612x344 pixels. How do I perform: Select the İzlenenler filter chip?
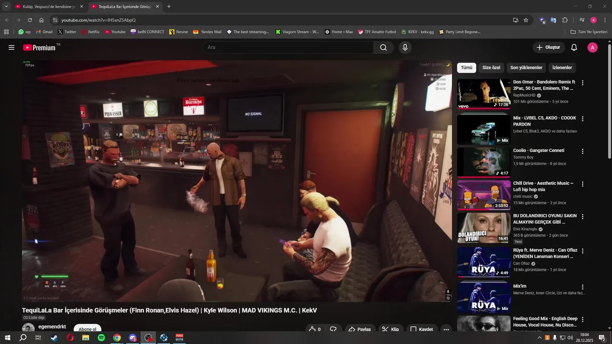(562, 68)
